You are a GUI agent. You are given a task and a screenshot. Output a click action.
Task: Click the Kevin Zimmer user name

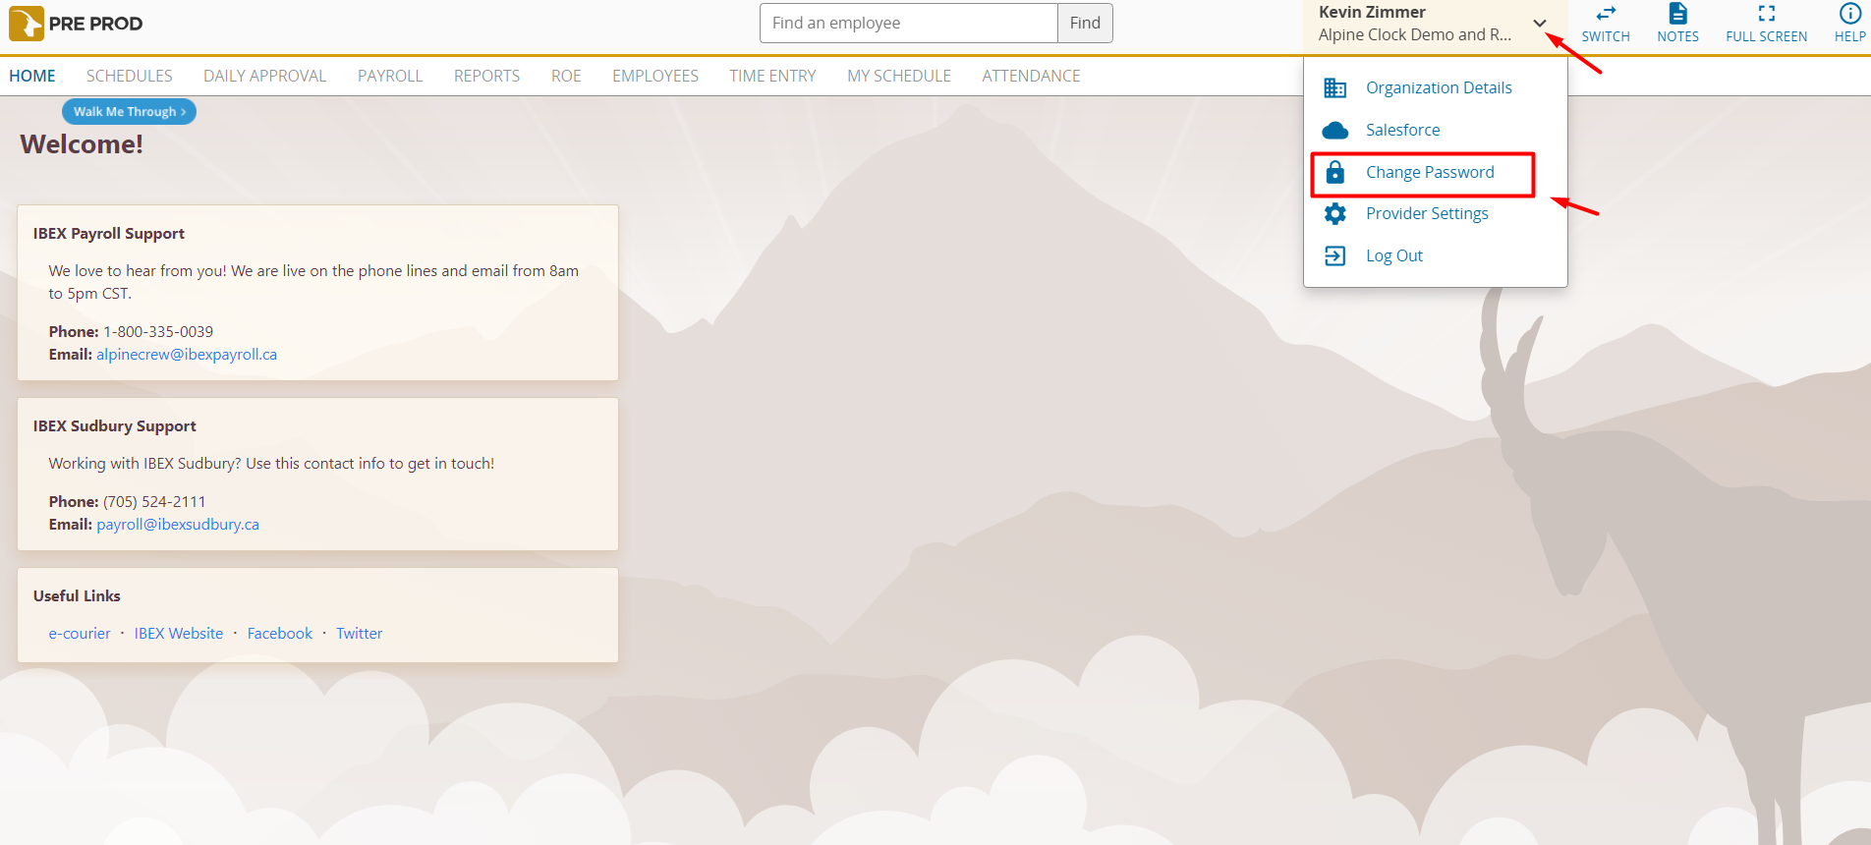click(1372, 12)
